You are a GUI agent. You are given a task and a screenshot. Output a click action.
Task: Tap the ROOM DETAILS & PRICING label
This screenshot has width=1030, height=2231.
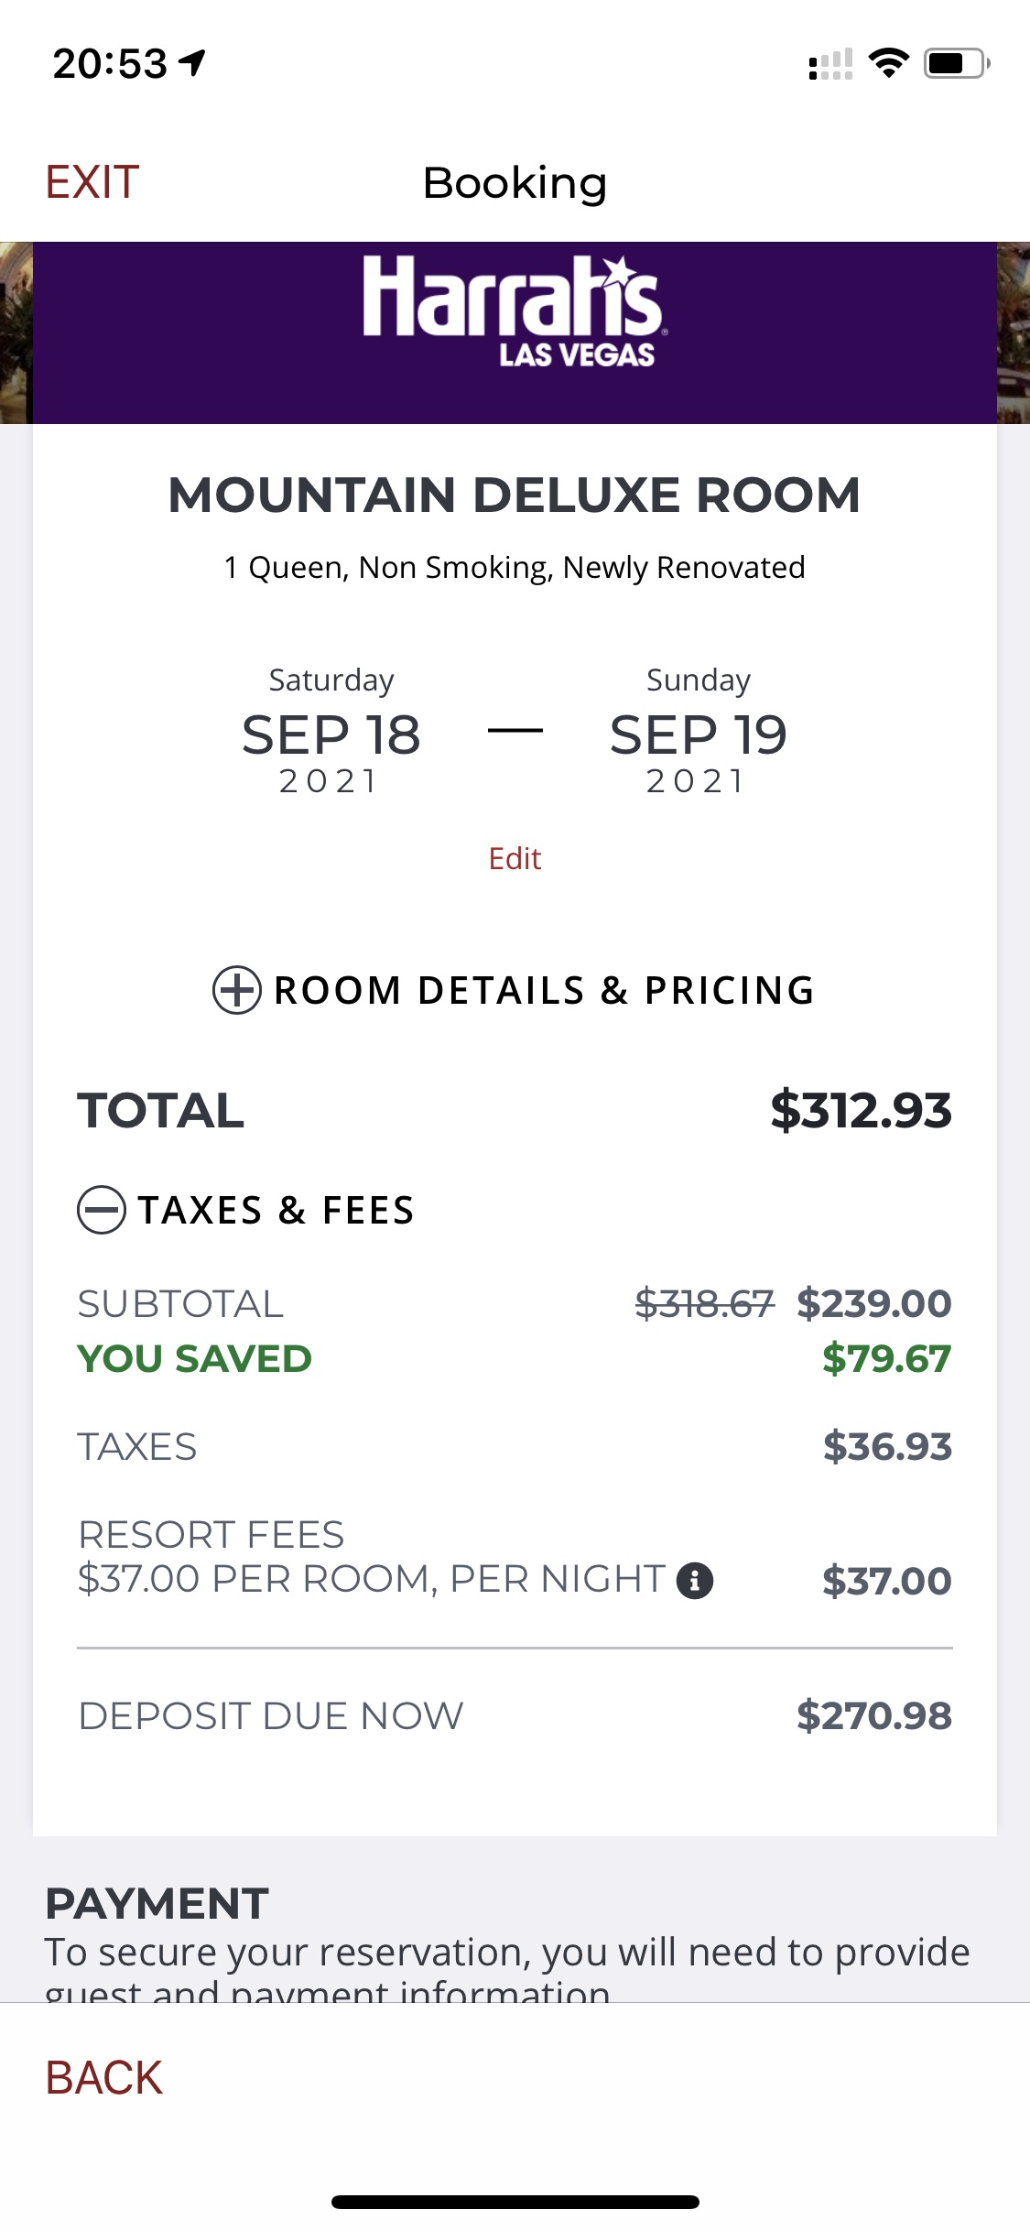(x=544, y=990)
